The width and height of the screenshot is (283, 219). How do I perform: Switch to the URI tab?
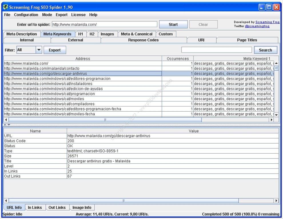[x=202, y=40]
